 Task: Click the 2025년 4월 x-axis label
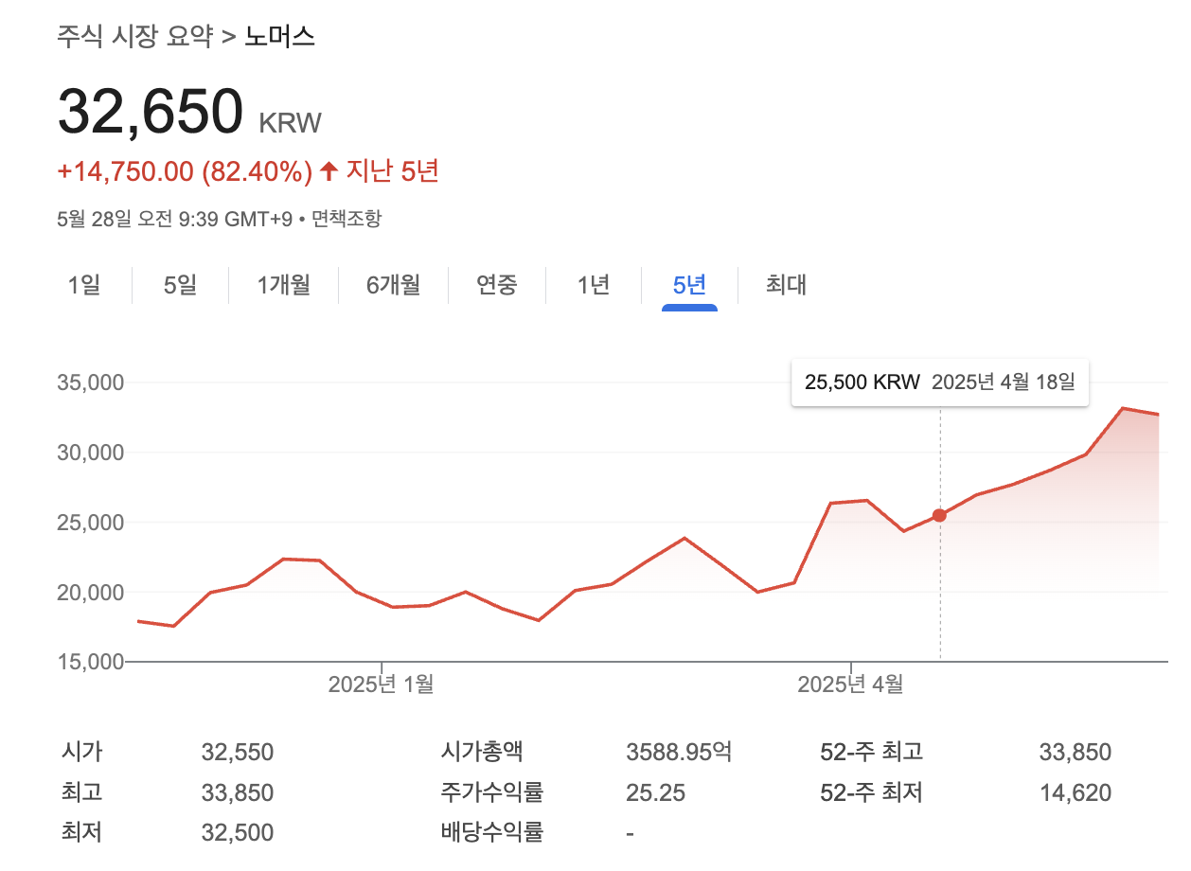tap(850, 684)
